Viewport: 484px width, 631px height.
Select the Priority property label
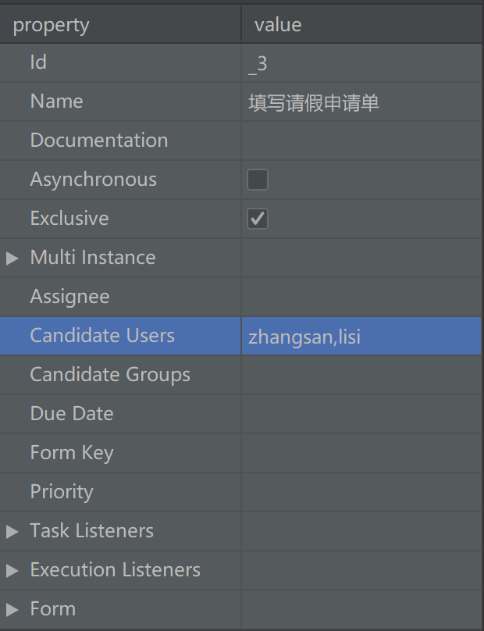[62, 492]
